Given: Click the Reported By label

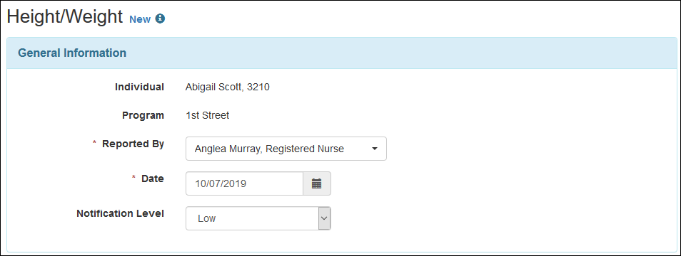Looking at the screenshot, I should [x=133, y=144].
